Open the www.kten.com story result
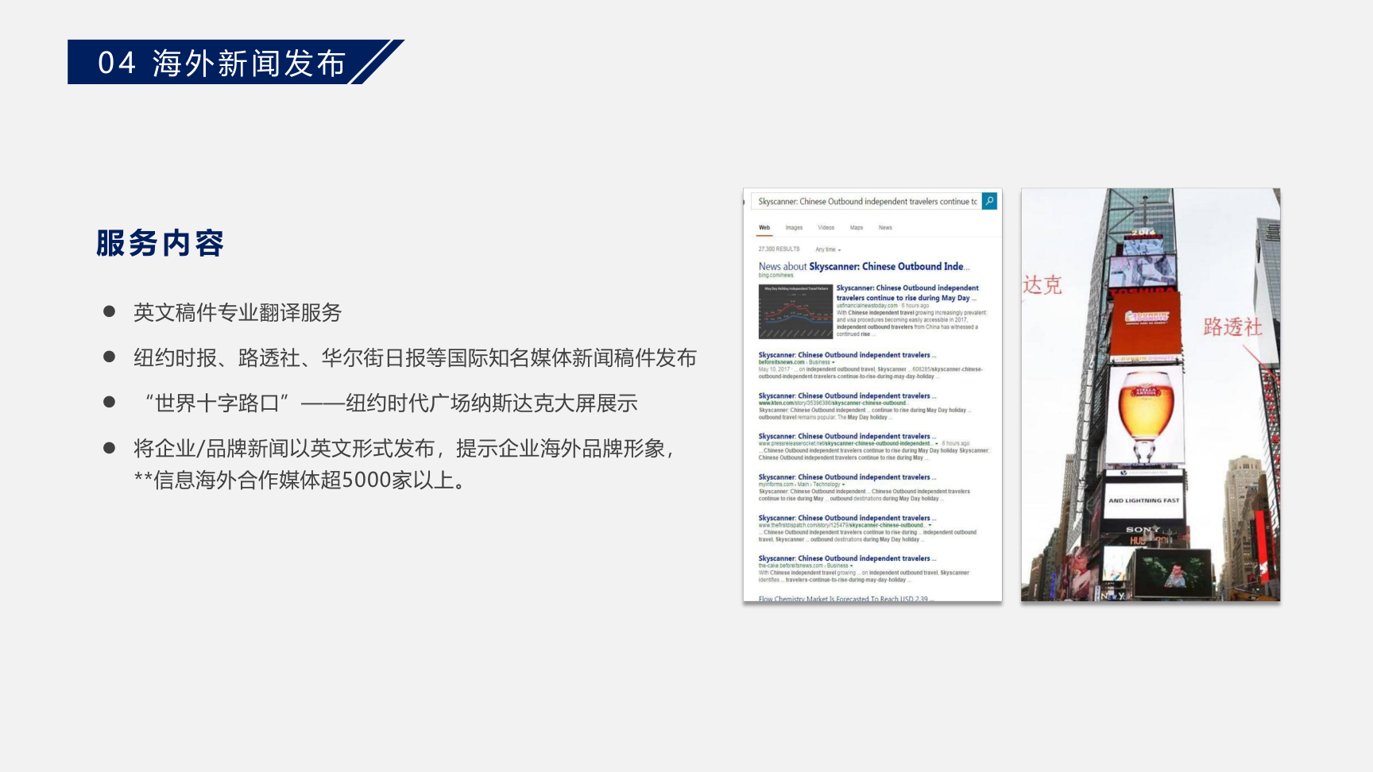This screenshot has width=1373, height=772. coord(847,396)
